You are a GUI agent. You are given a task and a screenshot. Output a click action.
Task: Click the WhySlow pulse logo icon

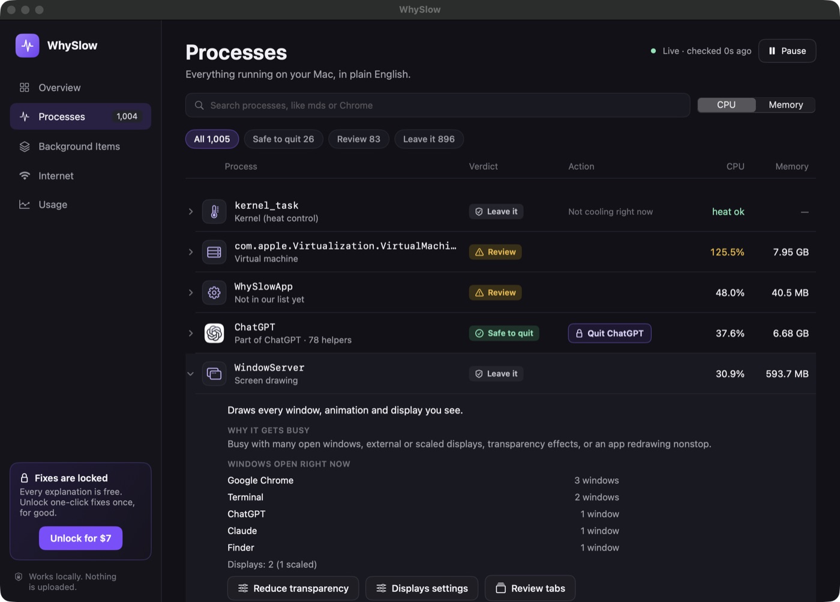coord(28,46)
